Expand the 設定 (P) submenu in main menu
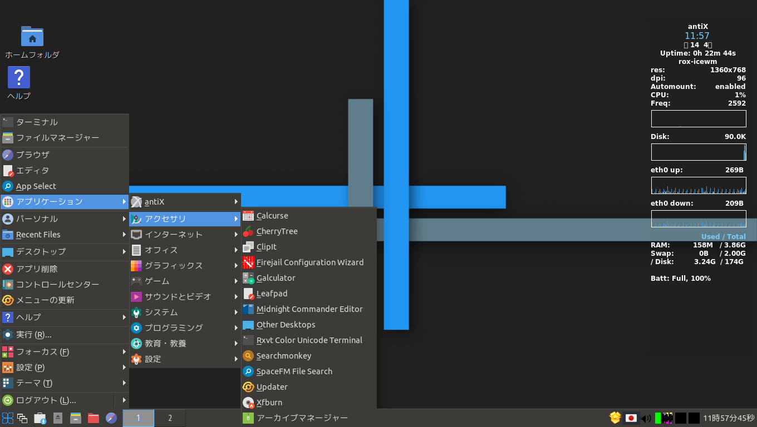The width and height of the screenshot is (757, 427). (65, 368)
